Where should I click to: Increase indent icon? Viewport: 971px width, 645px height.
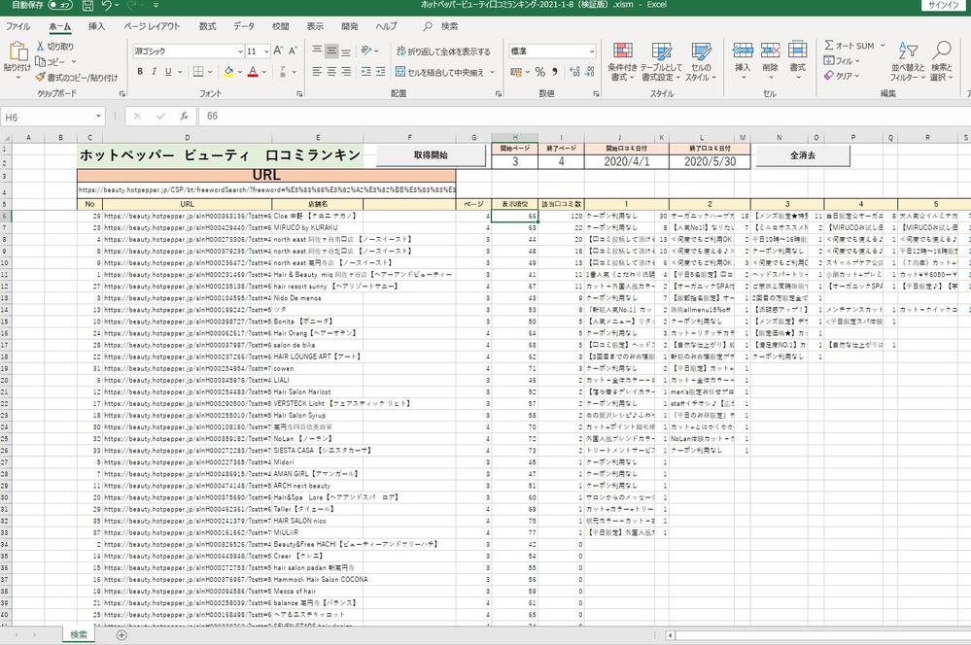click(380, 72)
